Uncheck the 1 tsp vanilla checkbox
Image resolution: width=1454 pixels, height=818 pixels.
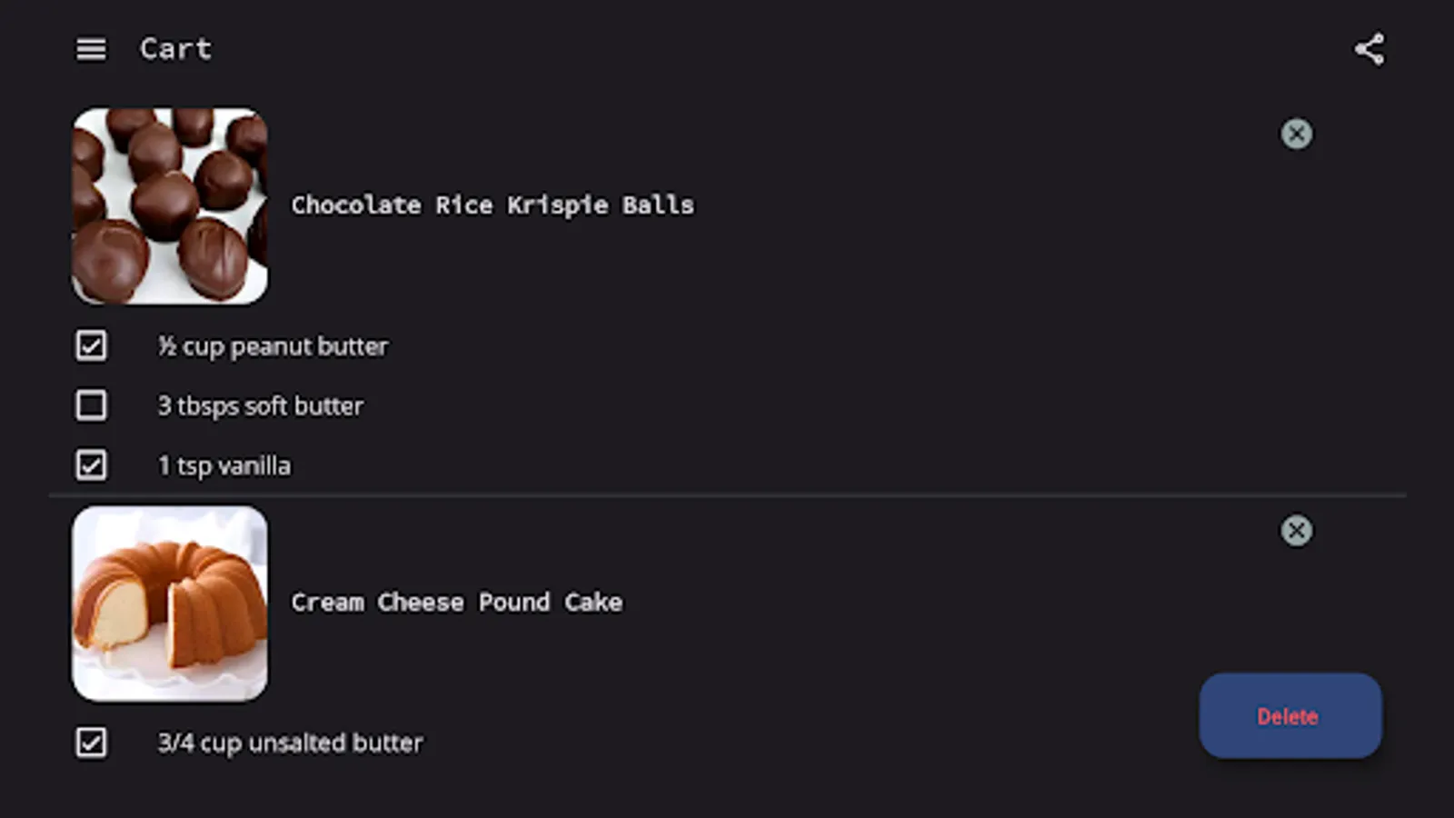[91, 465]
